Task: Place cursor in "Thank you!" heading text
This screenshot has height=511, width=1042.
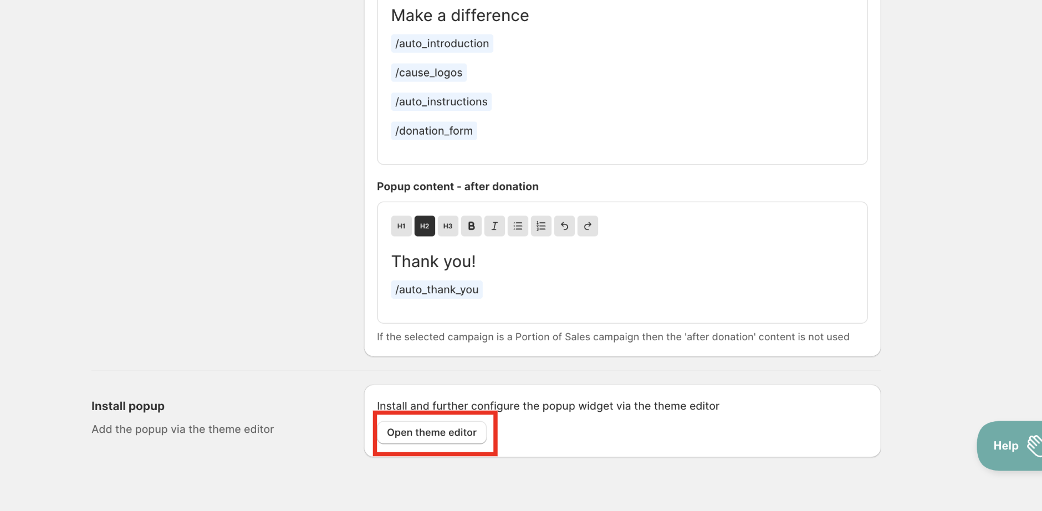Action: click(433, 262)
